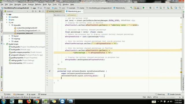185x104 pixels.
Task: Click editor vertical scrollbar thumb
Action: click(181, 74)
